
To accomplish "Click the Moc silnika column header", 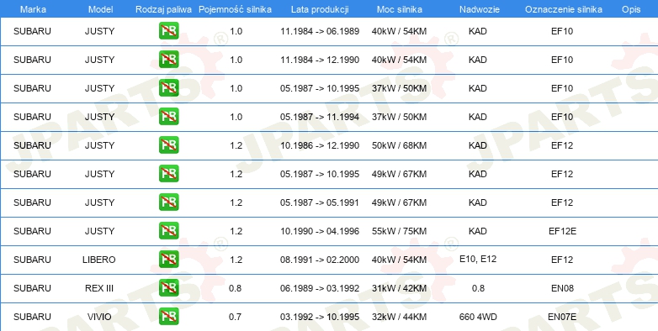I will tap(400, 9).
